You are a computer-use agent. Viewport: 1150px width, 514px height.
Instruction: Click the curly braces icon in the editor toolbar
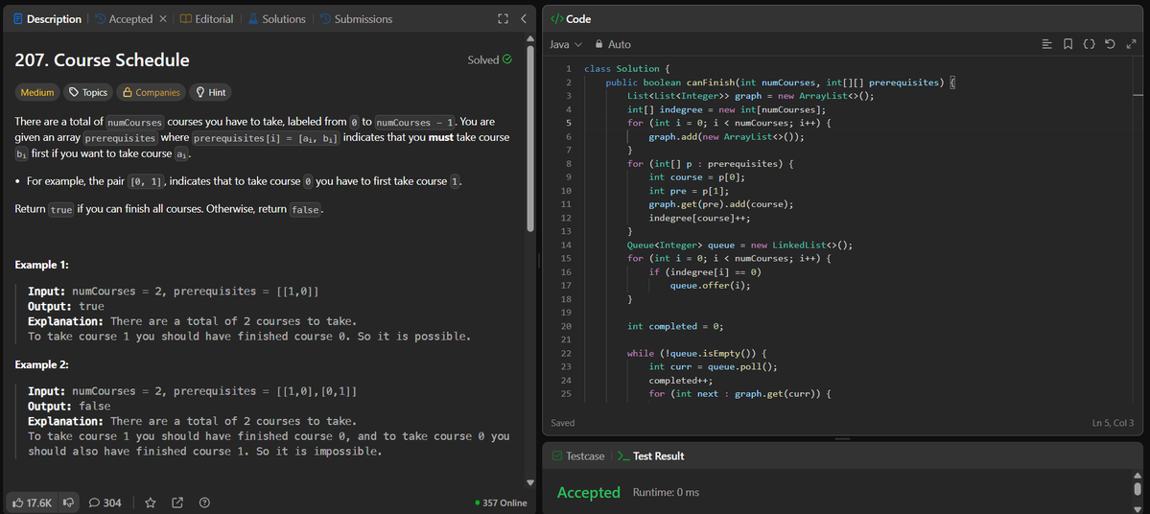pos(1090,45)
